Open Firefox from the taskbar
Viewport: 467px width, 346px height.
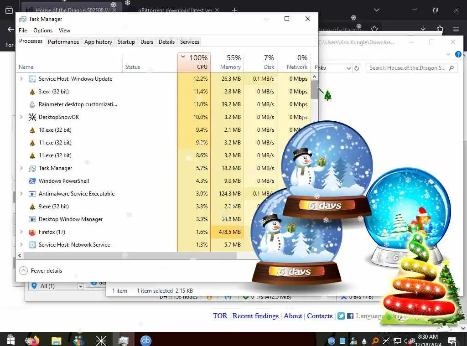32,340
